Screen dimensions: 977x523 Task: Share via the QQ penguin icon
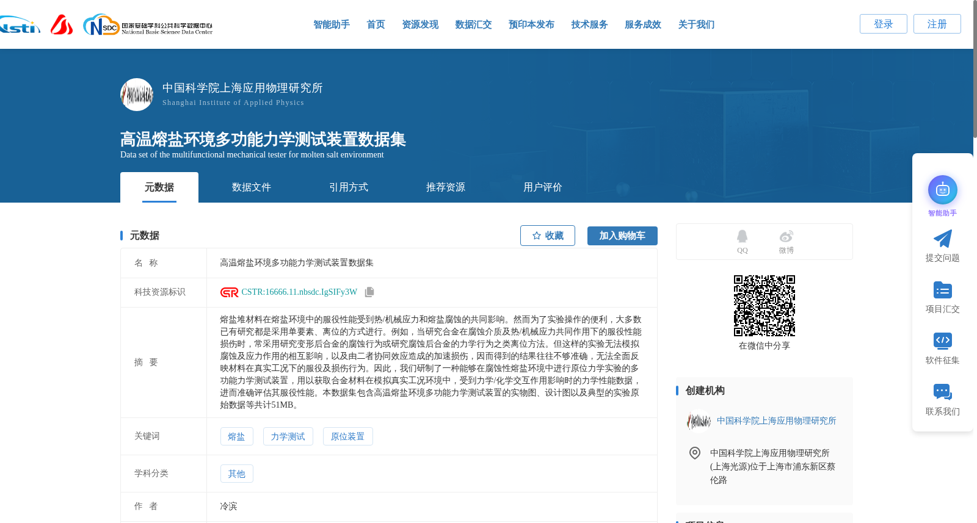tap(742, 236)
